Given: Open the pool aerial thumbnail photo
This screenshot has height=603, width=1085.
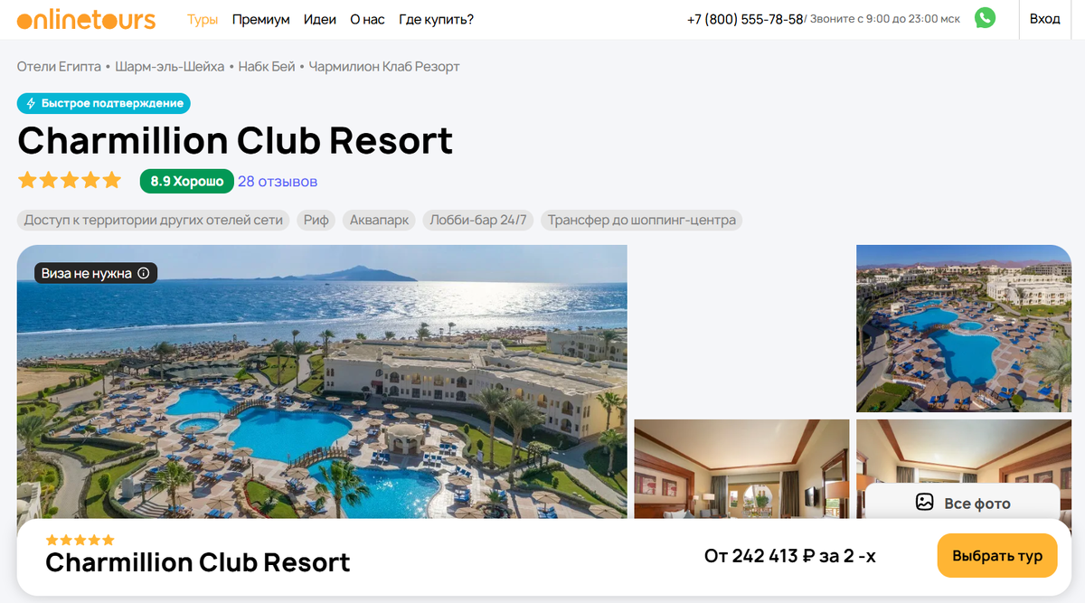Looking at the screenshot, I should (964, 328).
